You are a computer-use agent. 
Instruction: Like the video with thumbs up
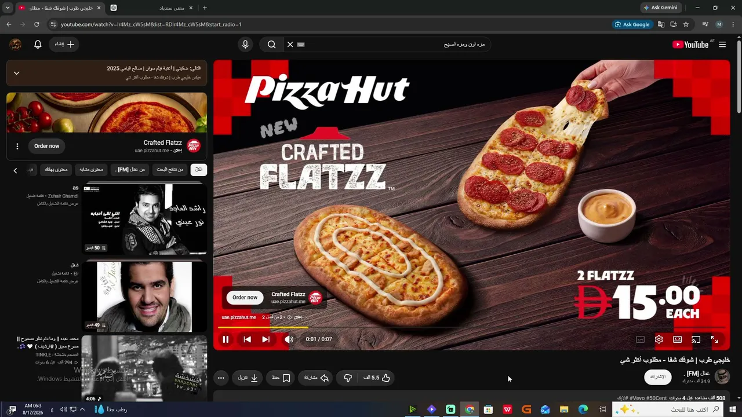(x=377, y=378)
